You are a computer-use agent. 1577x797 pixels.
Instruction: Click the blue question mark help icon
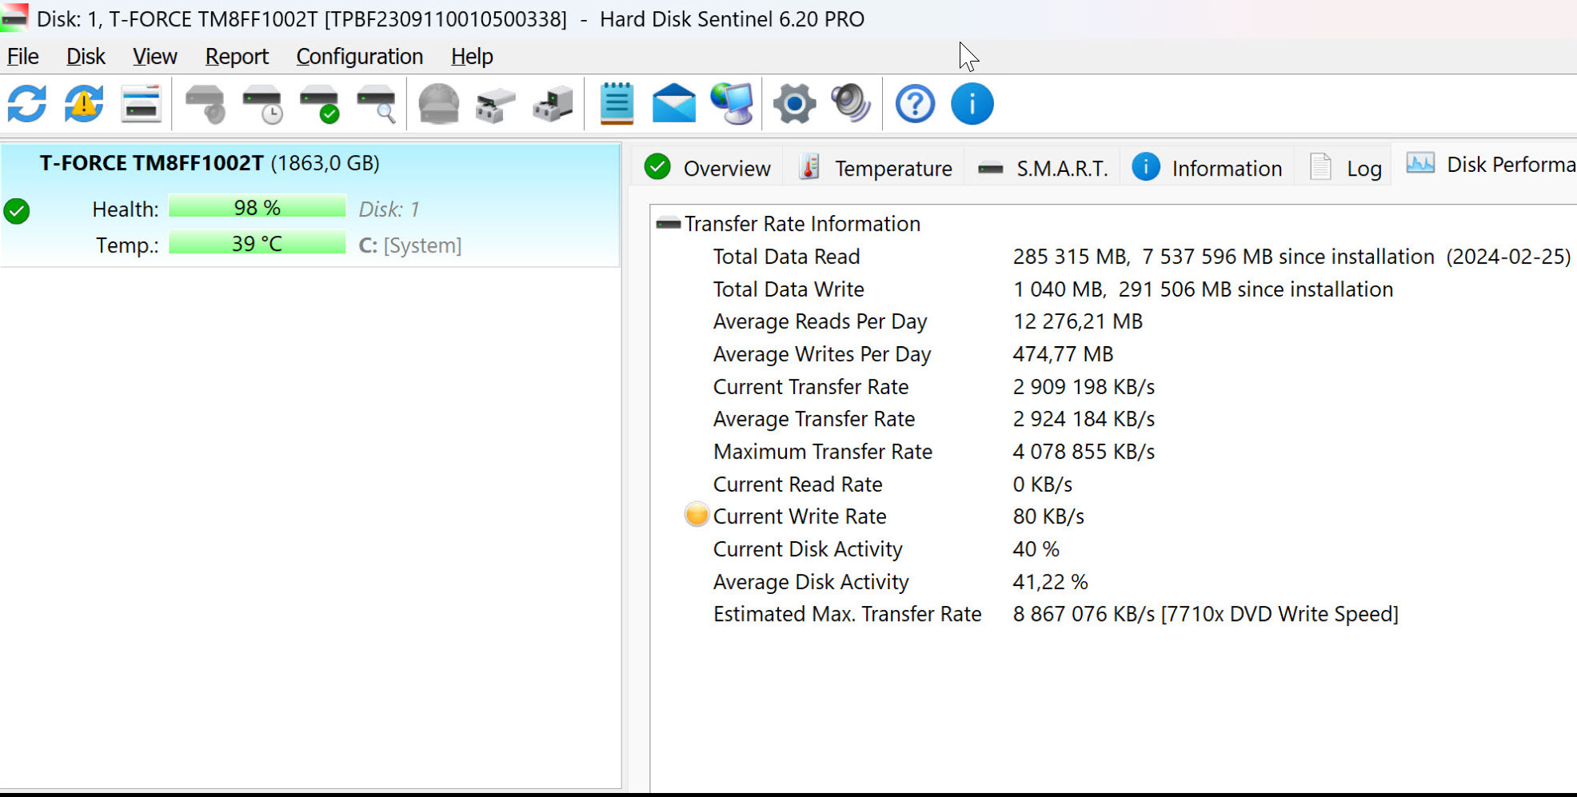(x=915, y=104)
